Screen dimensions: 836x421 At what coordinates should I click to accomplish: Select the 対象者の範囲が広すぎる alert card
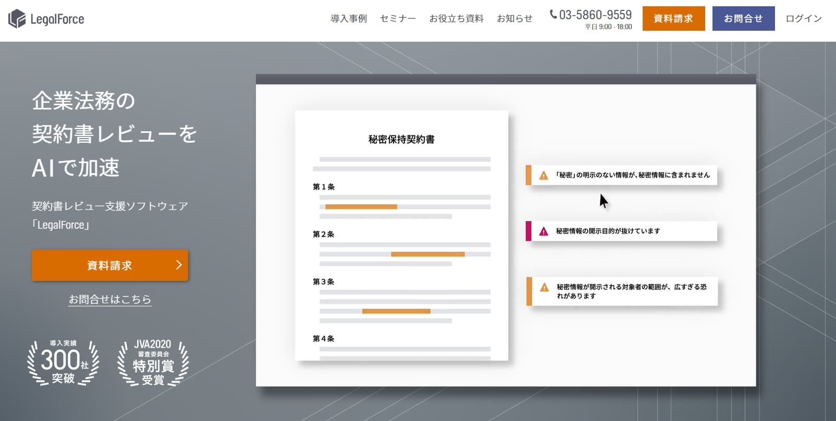pos(622,291)
